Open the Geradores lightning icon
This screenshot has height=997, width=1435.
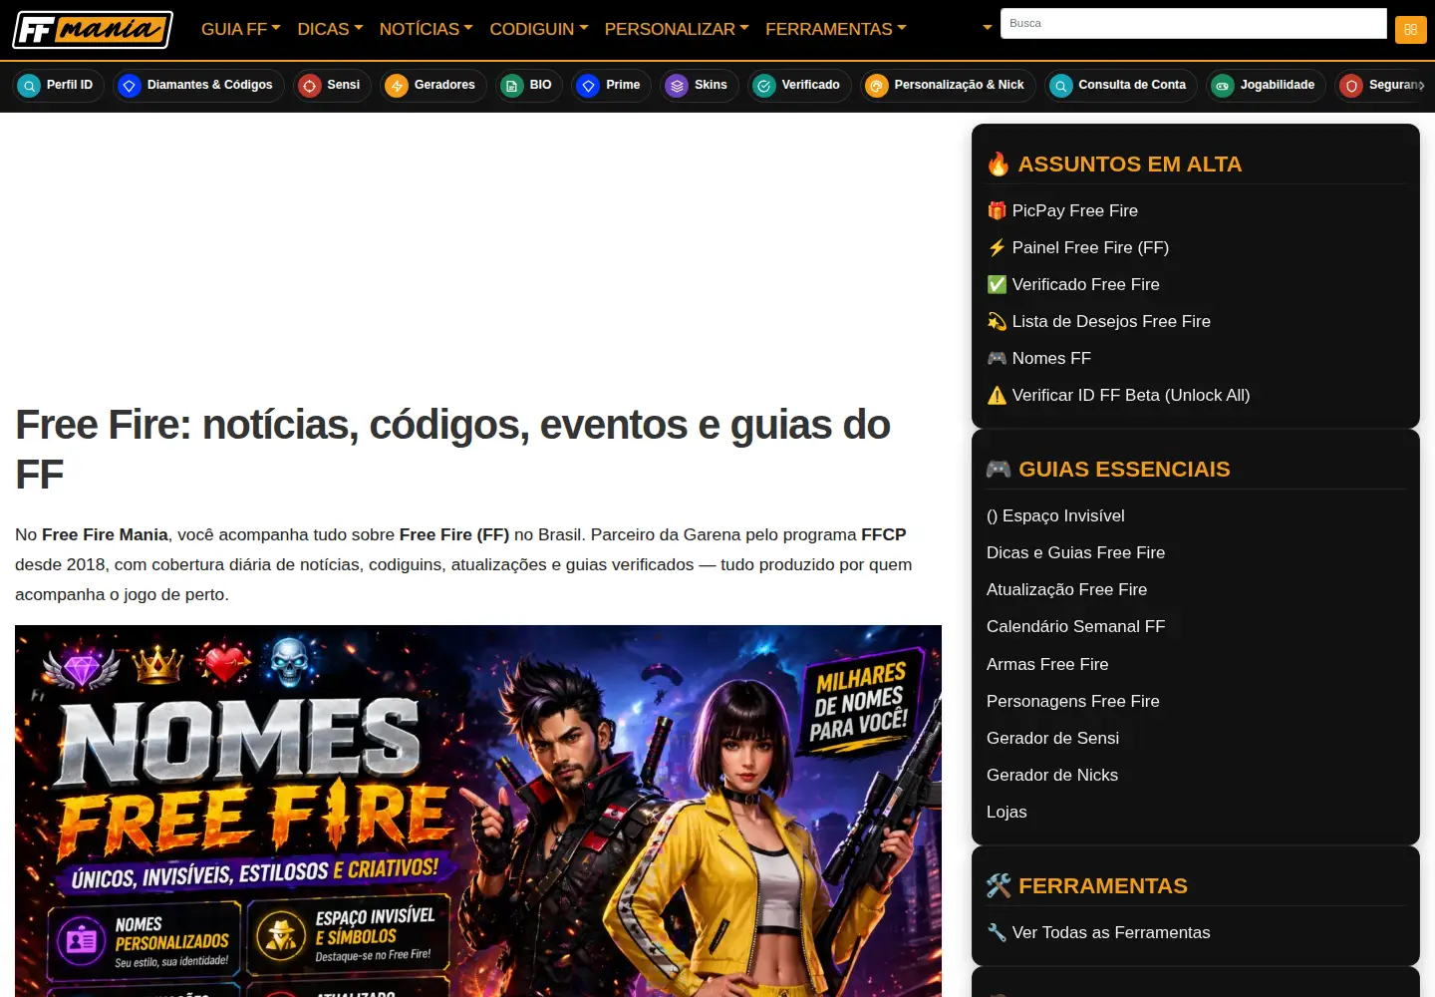click(x=397, y=86)
